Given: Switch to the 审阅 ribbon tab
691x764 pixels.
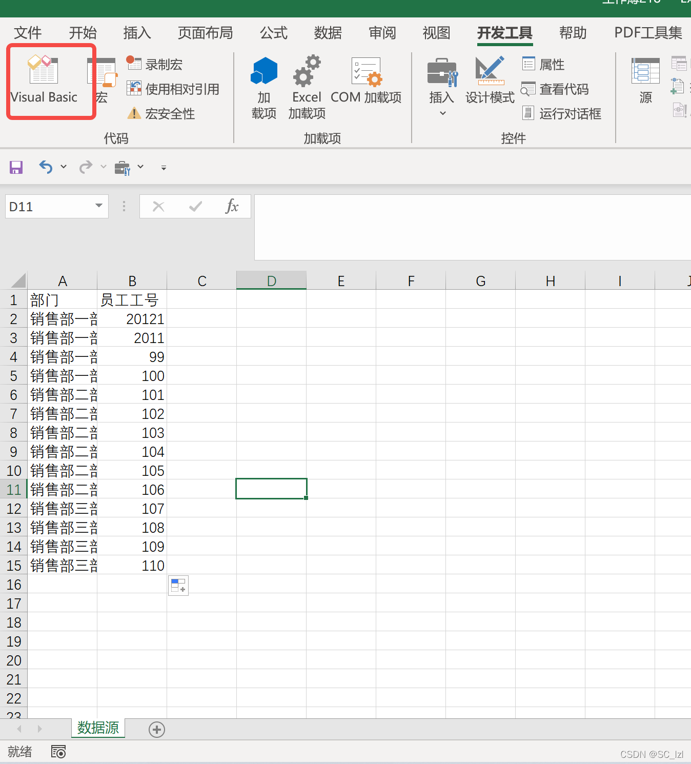Looking at the screenshot, I should coord(382,33).
